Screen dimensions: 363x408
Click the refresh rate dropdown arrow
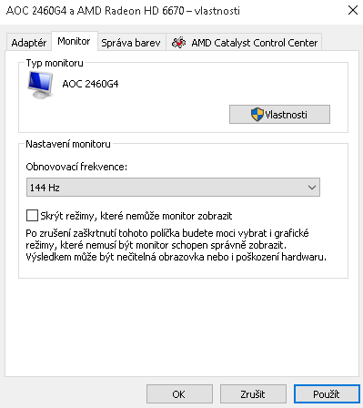[x=312, y=188]
